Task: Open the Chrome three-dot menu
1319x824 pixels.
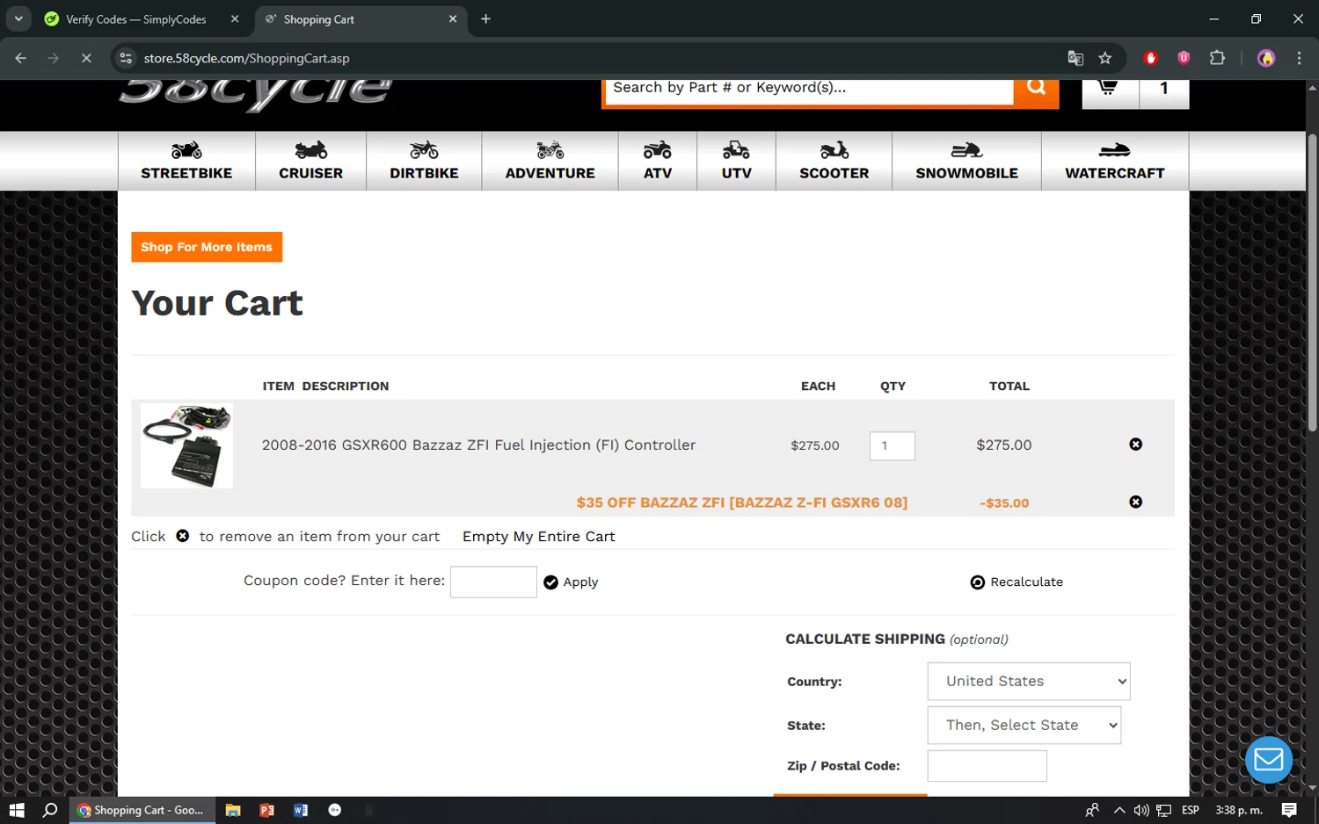Action: [x=1299, y=58]
